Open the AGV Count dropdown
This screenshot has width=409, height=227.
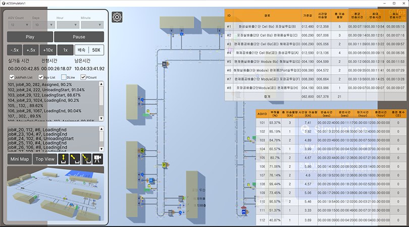tap(19, 24)
